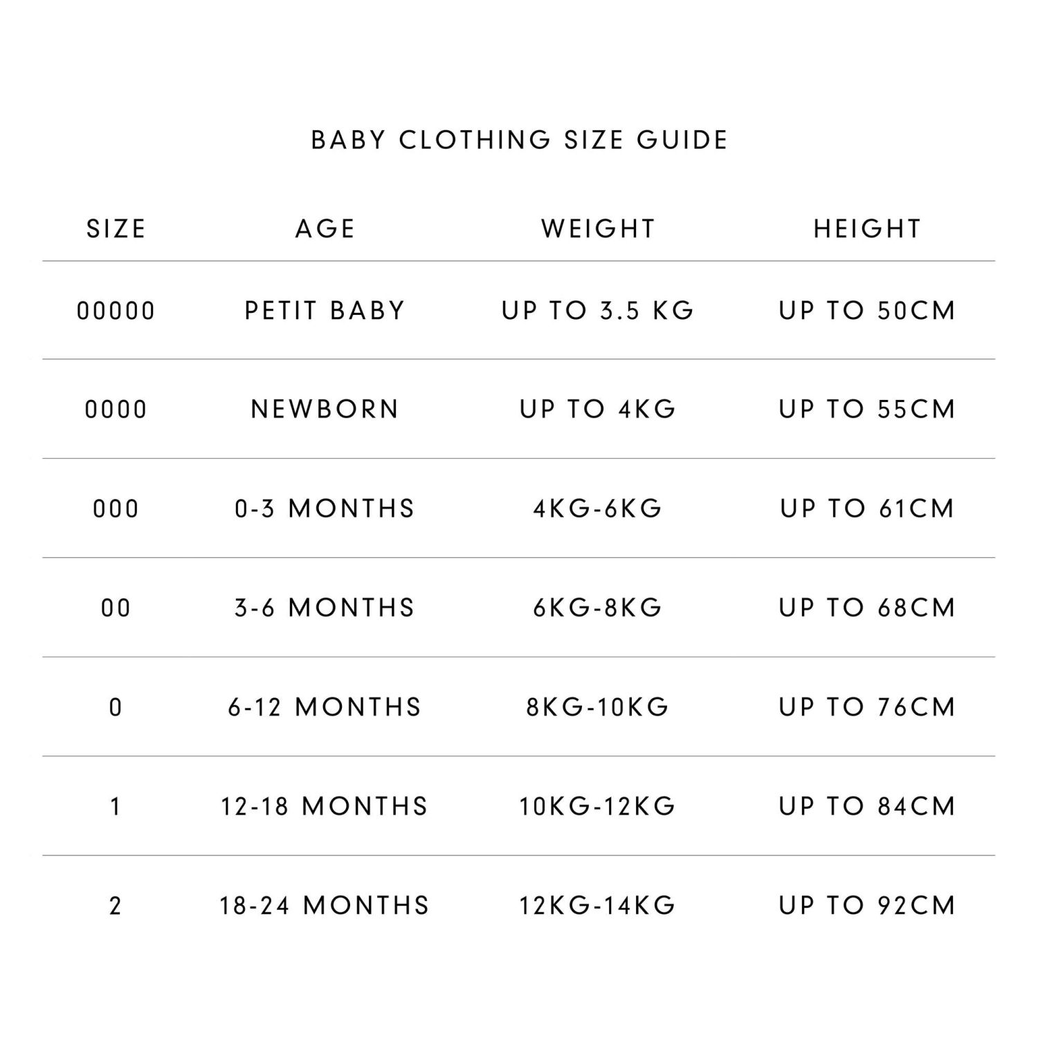
Task: Click the UP TO 55CM height cell
Action: [x=867, y=410]
